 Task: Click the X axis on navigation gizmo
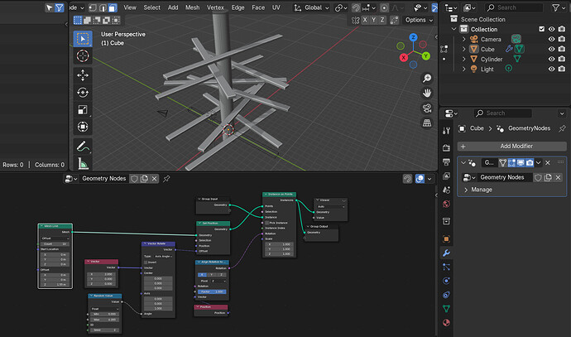tap(404, 57)
